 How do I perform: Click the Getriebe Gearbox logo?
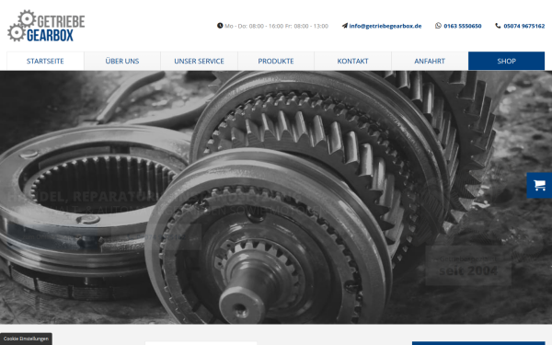click(46, 26)
